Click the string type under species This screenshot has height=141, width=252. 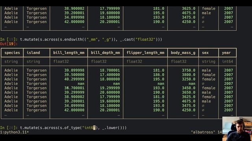(x=11, y=61)
